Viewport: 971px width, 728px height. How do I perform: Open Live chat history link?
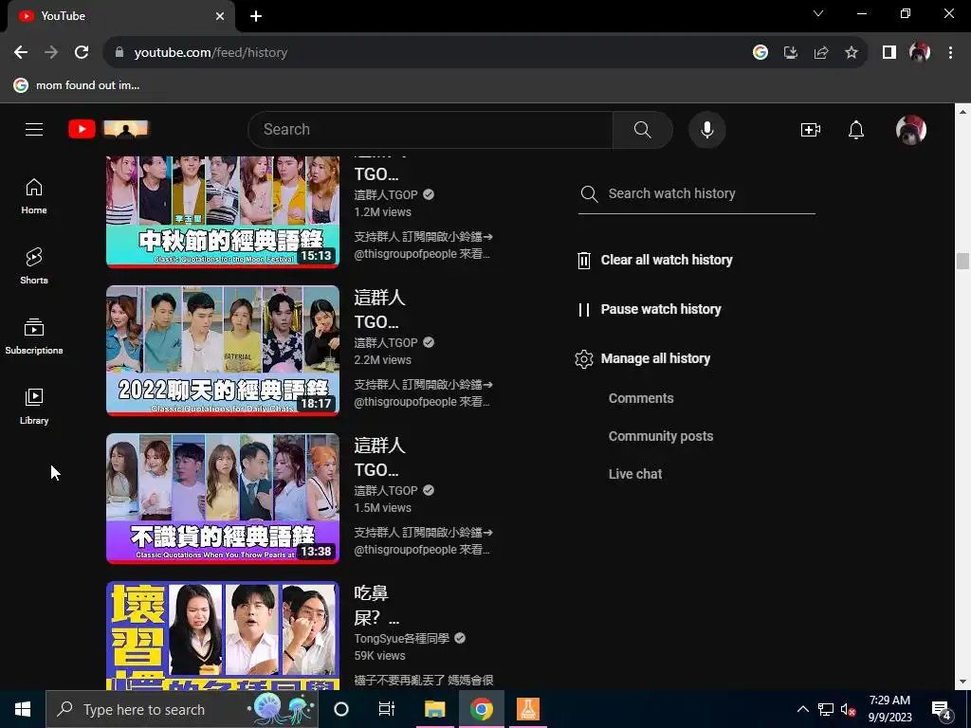pyautogui.click(x=634, y=474)
